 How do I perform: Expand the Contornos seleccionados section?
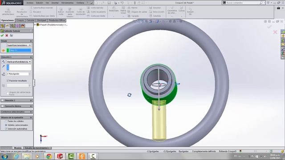coord(31,112)
